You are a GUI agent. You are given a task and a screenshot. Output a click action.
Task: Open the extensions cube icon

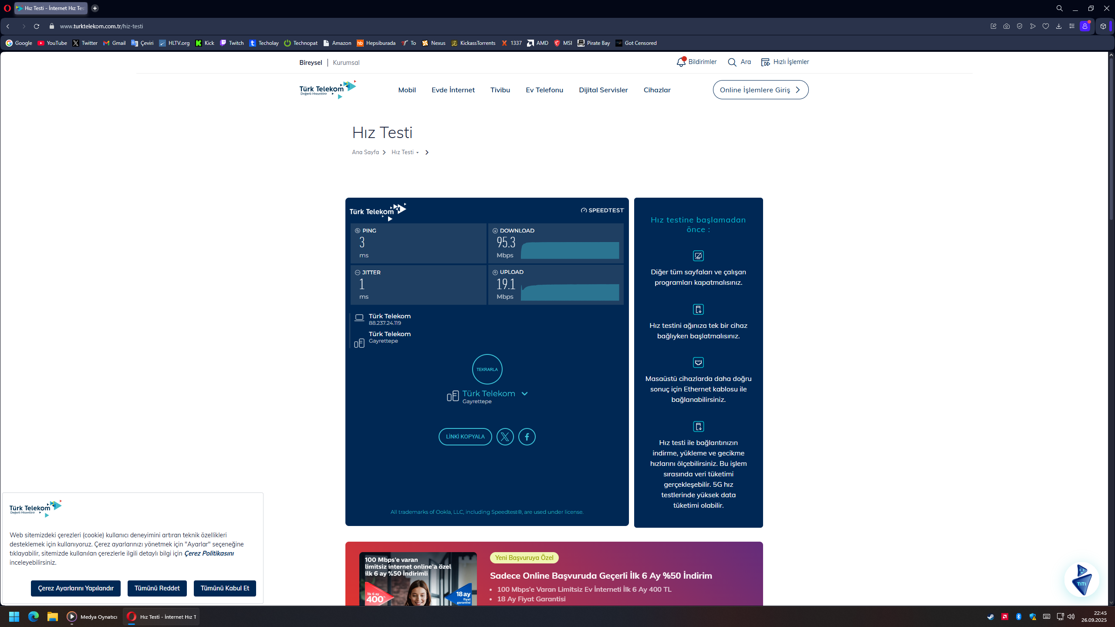[x=1103, y=27]
